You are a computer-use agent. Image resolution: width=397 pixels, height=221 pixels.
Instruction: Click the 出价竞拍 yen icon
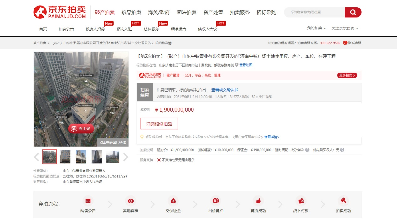[215, 201]
